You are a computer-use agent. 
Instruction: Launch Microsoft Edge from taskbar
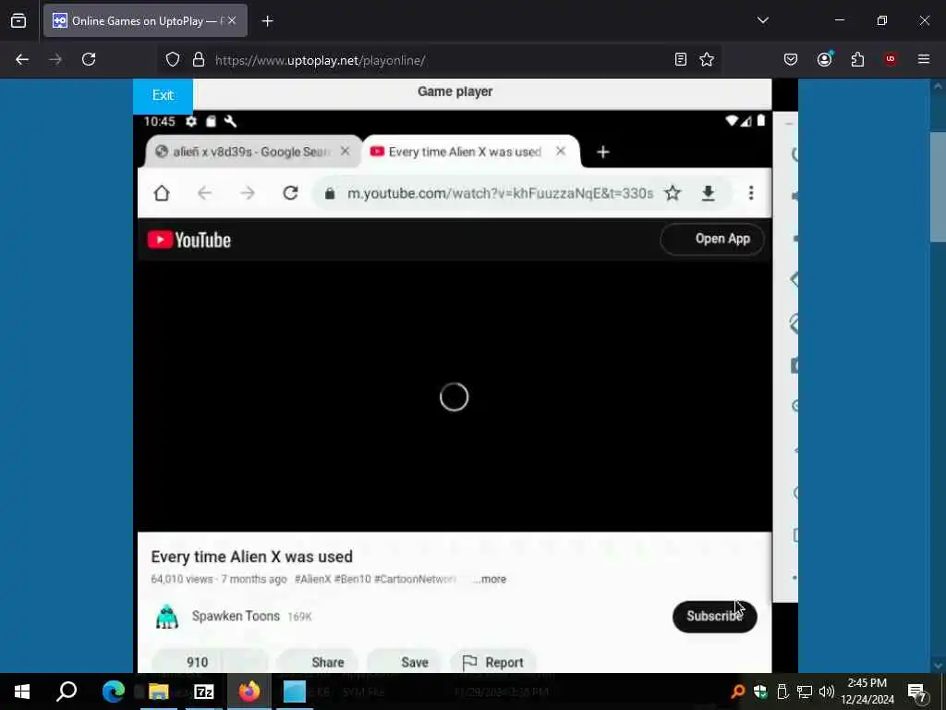coord(113,692)
